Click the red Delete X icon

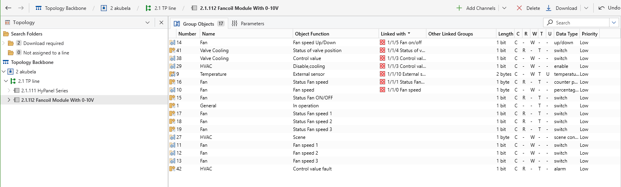pyautogui.click(x=519, y=8)
